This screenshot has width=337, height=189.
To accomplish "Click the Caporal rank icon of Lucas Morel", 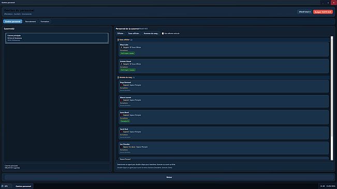I will (121, 115).
